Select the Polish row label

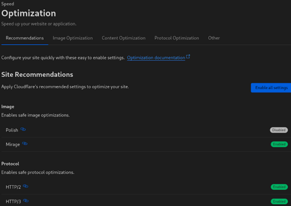coord(12,130)
